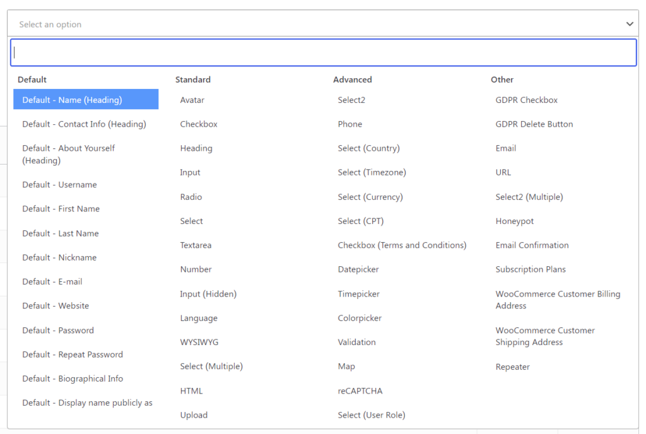Screen dimensions: 646x434
Task: Select the Checkbox field type
Action: [x=198, y=124]
